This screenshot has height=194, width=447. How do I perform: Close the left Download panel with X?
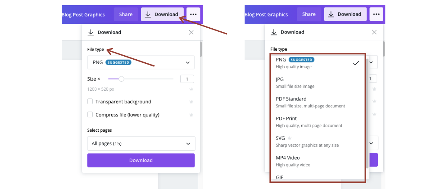191,32
